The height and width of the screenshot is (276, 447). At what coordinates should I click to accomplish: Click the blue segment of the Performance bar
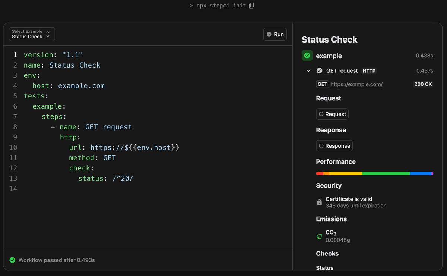pyautogui.click(x=420, y=173)
